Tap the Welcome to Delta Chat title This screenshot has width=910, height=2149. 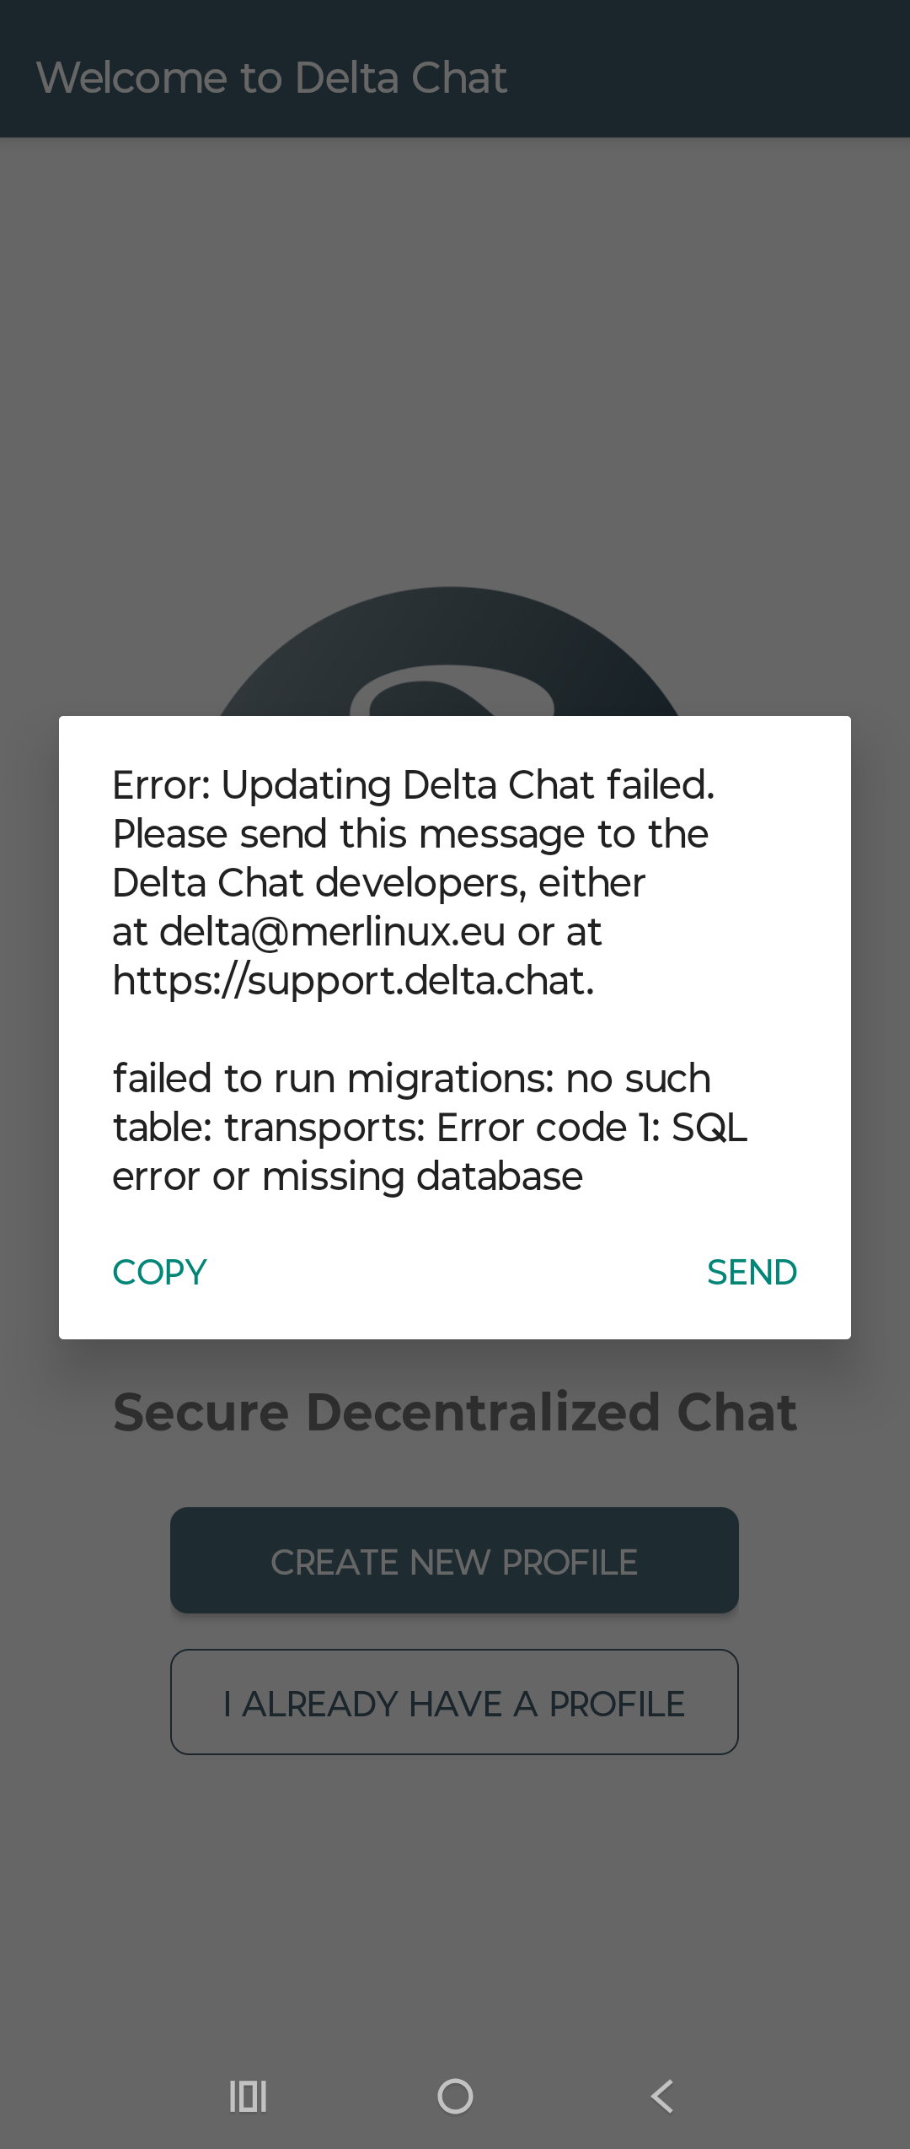[271, 78]
